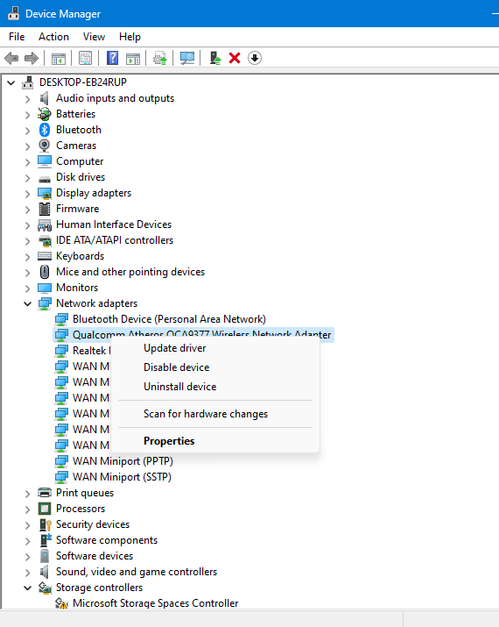Viewport: 499px width, 627px height.
Task: Select Microsoft Storage Spaces Controller
Action: coord(155,603)
